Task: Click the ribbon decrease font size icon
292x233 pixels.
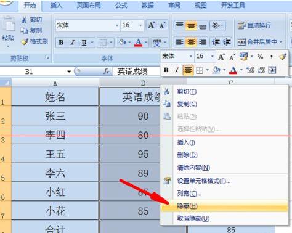Action: click(x=163, y=25)
